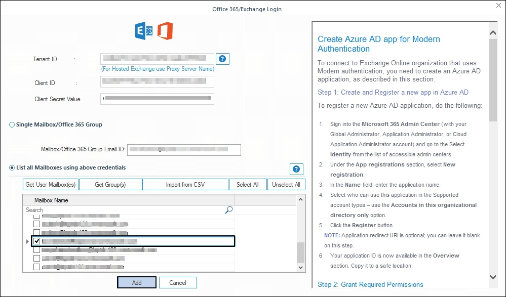Click the help panel scrollbar thumb
This screenshot has width=506, height=297.
tap(493, 80)
